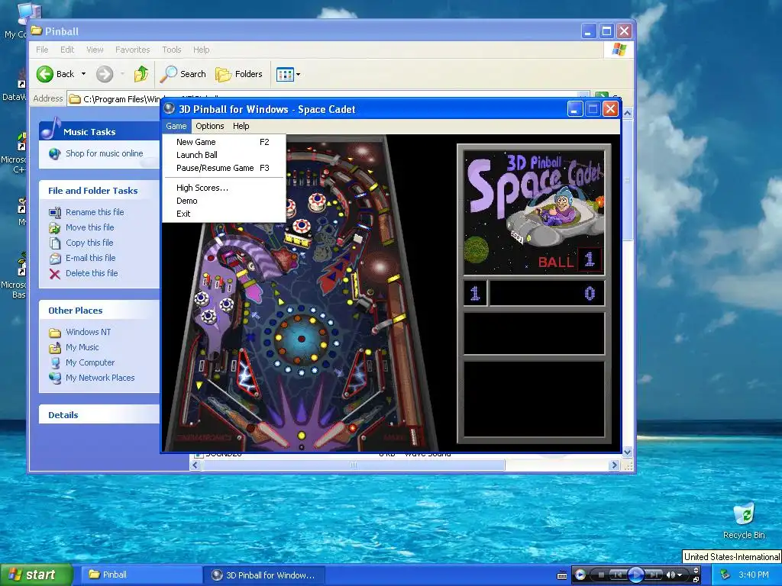Click the E-mail this file envelope icon

(55, 259)
